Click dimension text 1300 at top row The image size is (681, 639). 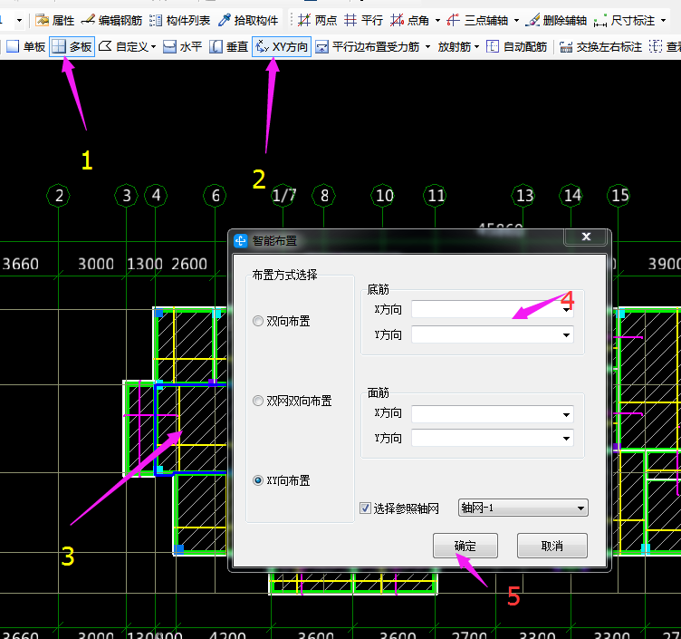[145, 264]
